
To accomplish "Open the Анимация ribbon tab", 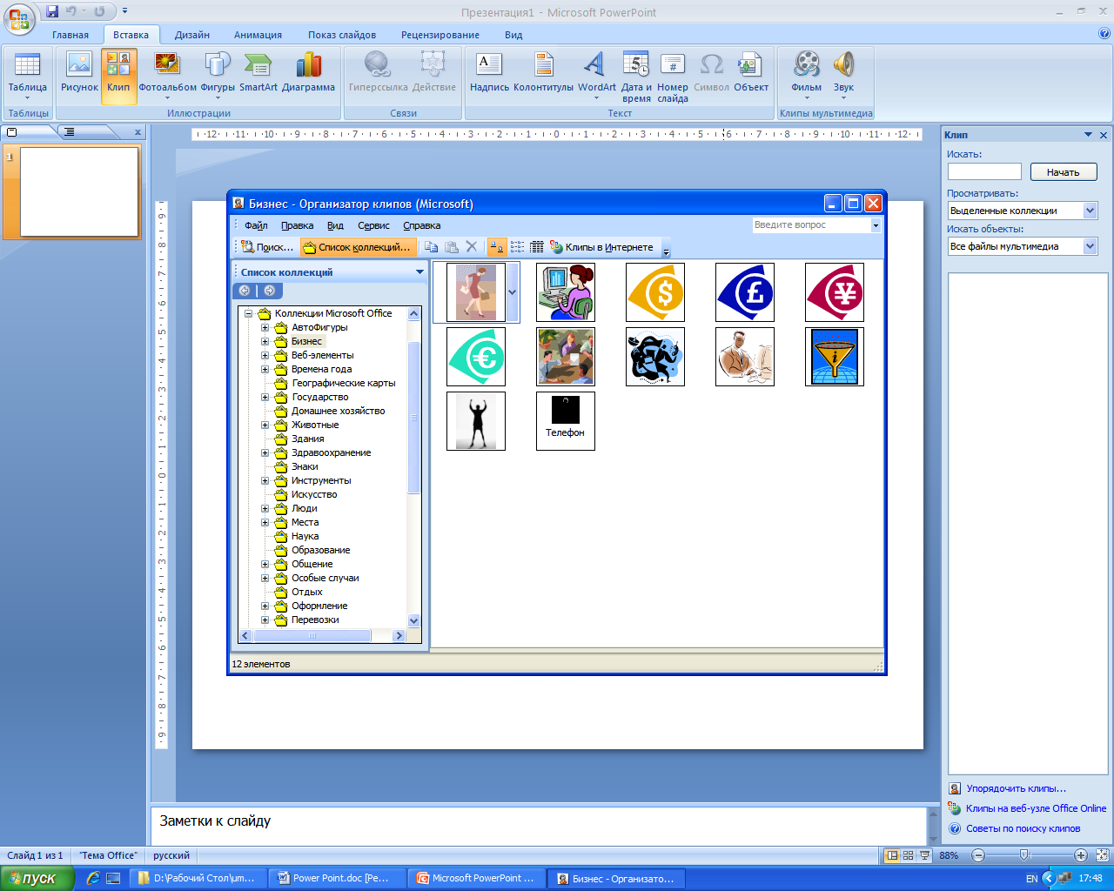I will pyautogui.click(x=258, y=35).
